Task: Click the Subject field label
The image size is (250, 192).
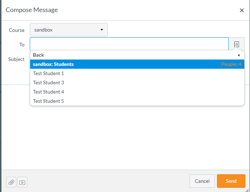Action: pyautogui.click(x=16, y=59)
